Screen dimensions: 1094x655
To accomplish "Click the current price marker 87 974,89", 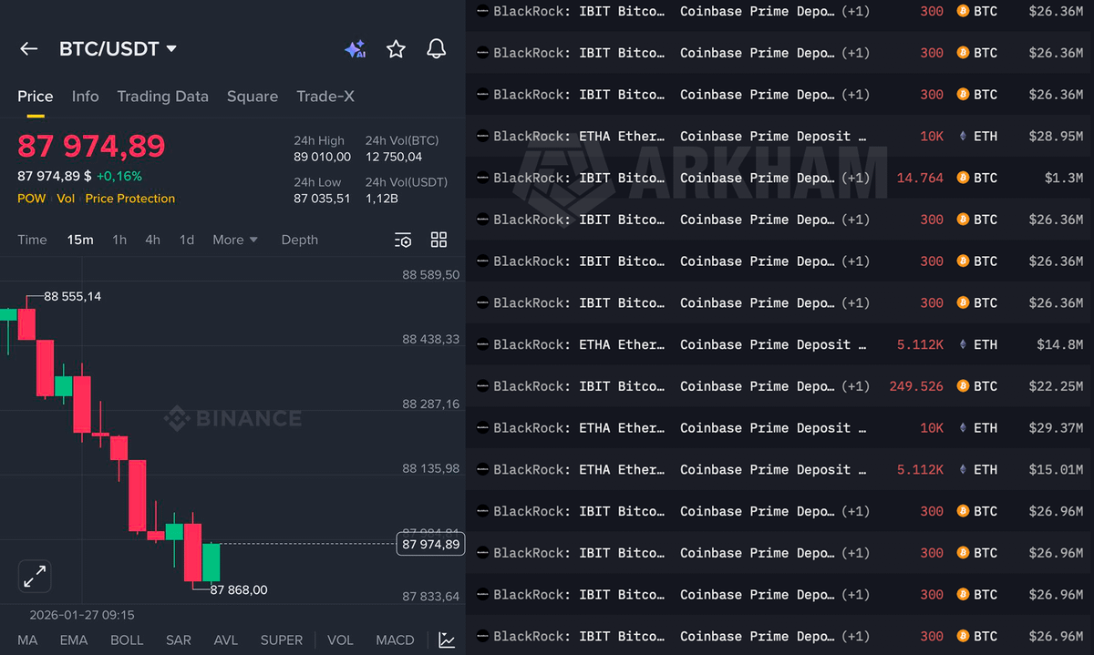I will click(430, 544).
